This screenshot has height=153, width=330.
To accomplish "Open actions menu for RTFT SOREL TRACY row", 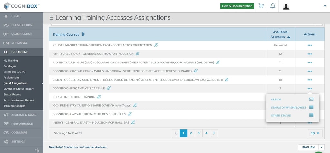I will [x=310, y=54].
